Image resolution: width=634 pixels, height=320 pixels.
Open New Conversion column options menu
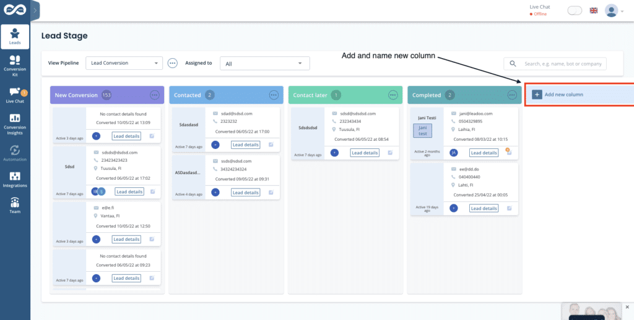click(155, 95)
